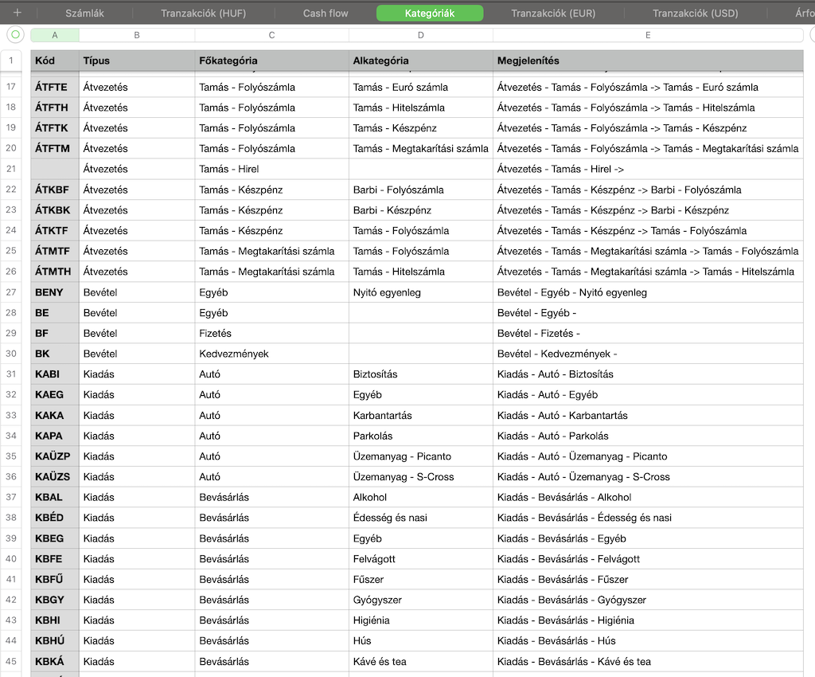Click the add new sheet plus button
This screenshot has width=815, height=677.
tap(17, 13)
